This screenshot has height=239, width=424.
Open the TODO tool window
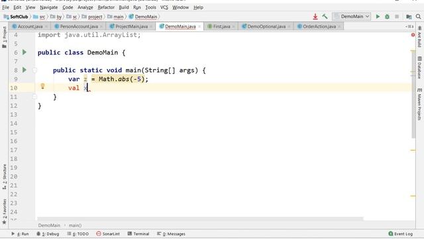tap(78, 234)
